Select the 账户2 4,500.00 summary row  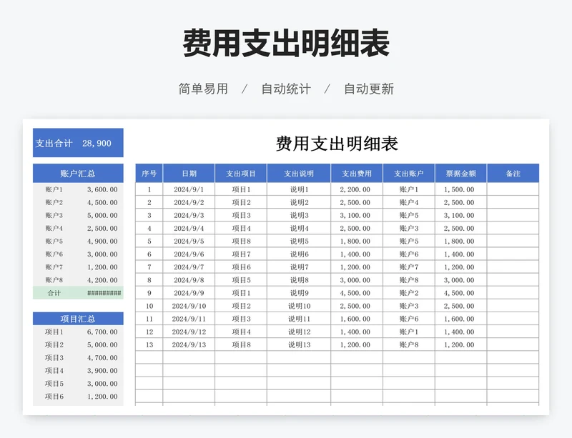(x=78, y=202)
